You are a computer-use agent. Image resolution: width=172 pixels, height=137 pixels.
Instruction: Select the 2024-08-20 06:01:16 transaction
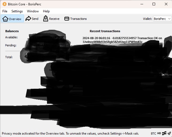[122, 40]
